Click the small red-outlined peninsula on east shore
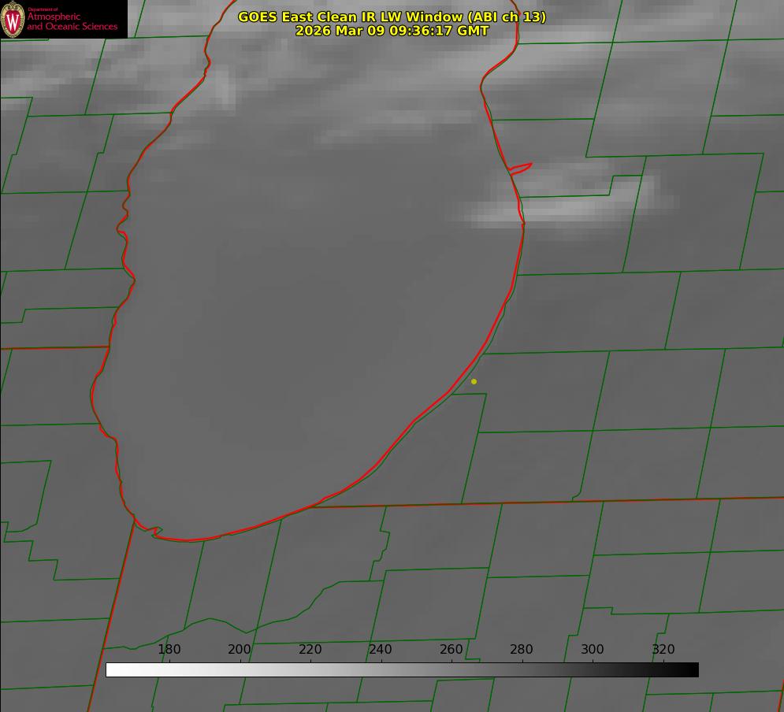Screen dimensions: 784x712 coord(521,169)
